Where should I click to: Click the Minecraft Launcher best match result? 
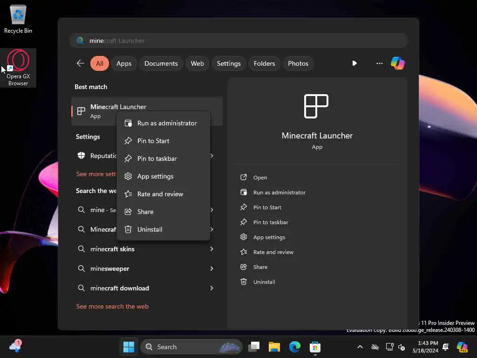[147, 111]
